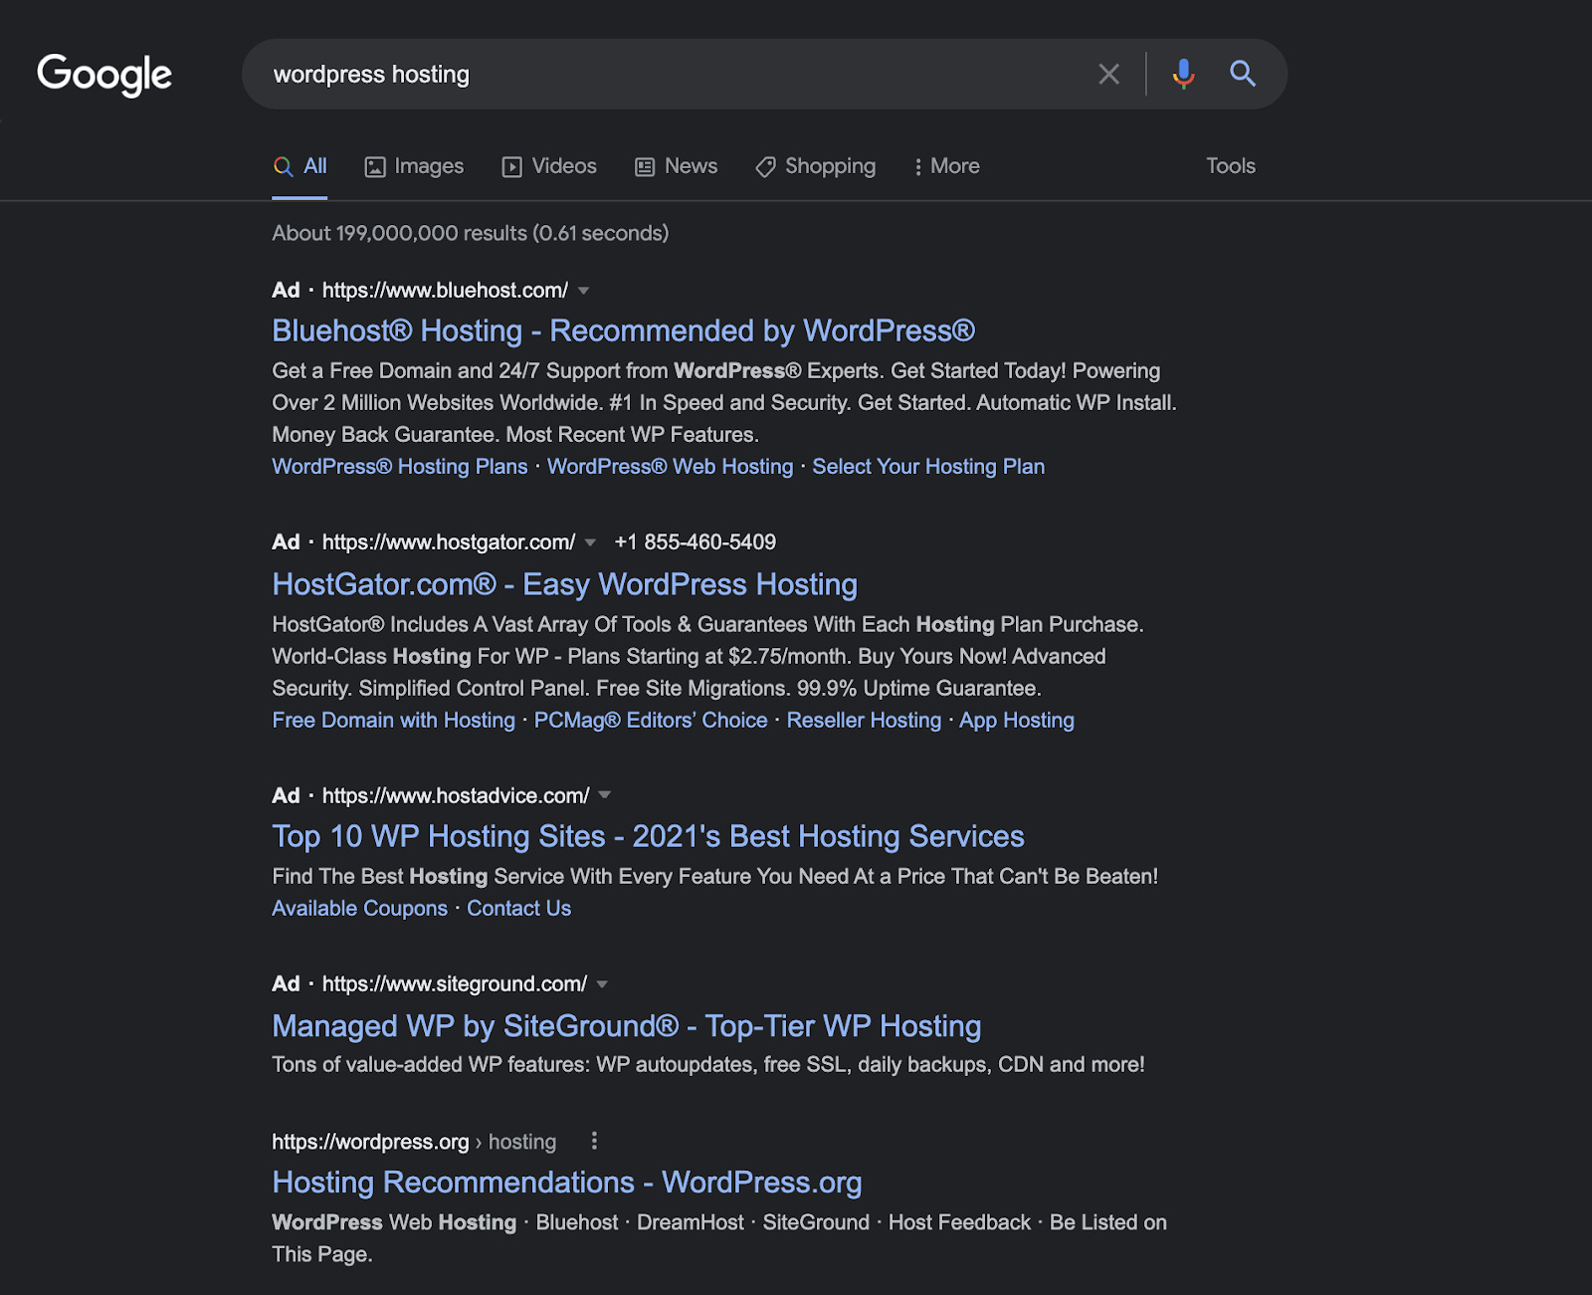Click the camera icon on the Images tab
Screen dimensions: 1592x1295
(374, 166)
